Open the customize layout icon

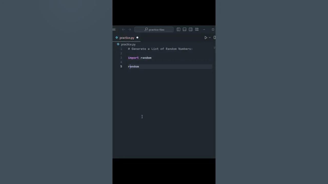(x=197, y=30)
